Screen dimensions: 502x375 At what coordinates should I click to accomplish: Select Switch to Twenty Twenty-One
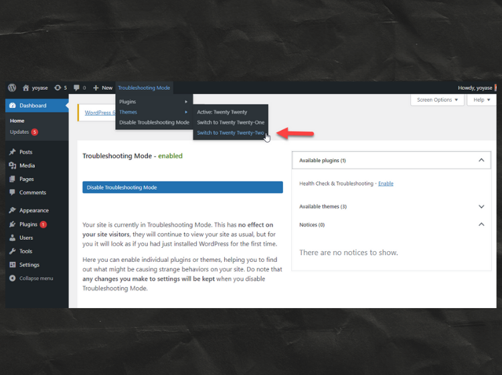tap(230, 123)
